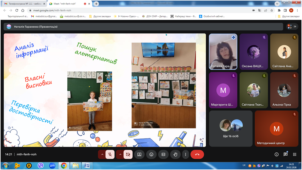The width and height of the screenshot is (302, 170).
Task: Expand audio settings arrow beside microphone
Action: pos(102,155)
